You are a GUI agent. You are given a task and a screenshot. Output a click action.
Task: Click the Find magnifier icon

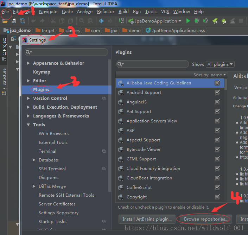pos(82,21)
